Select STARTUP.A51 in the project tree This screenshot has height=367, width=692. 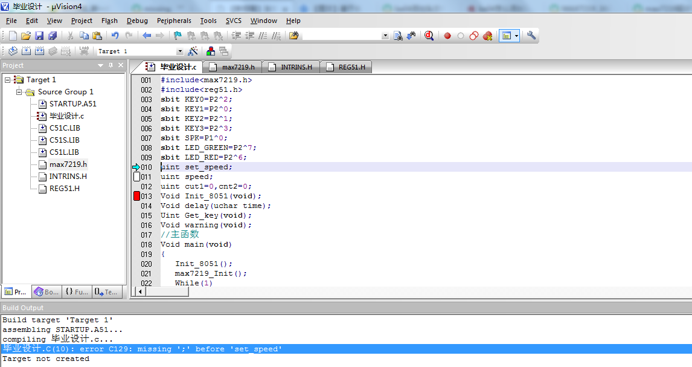click(73, 104)
